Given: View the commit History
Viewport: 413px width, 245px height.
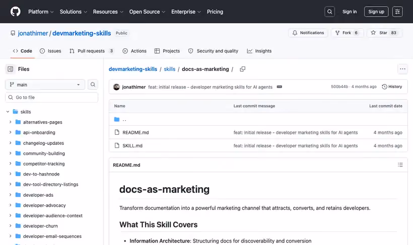Looking at the screenshot, I should (x=392, y=87).
